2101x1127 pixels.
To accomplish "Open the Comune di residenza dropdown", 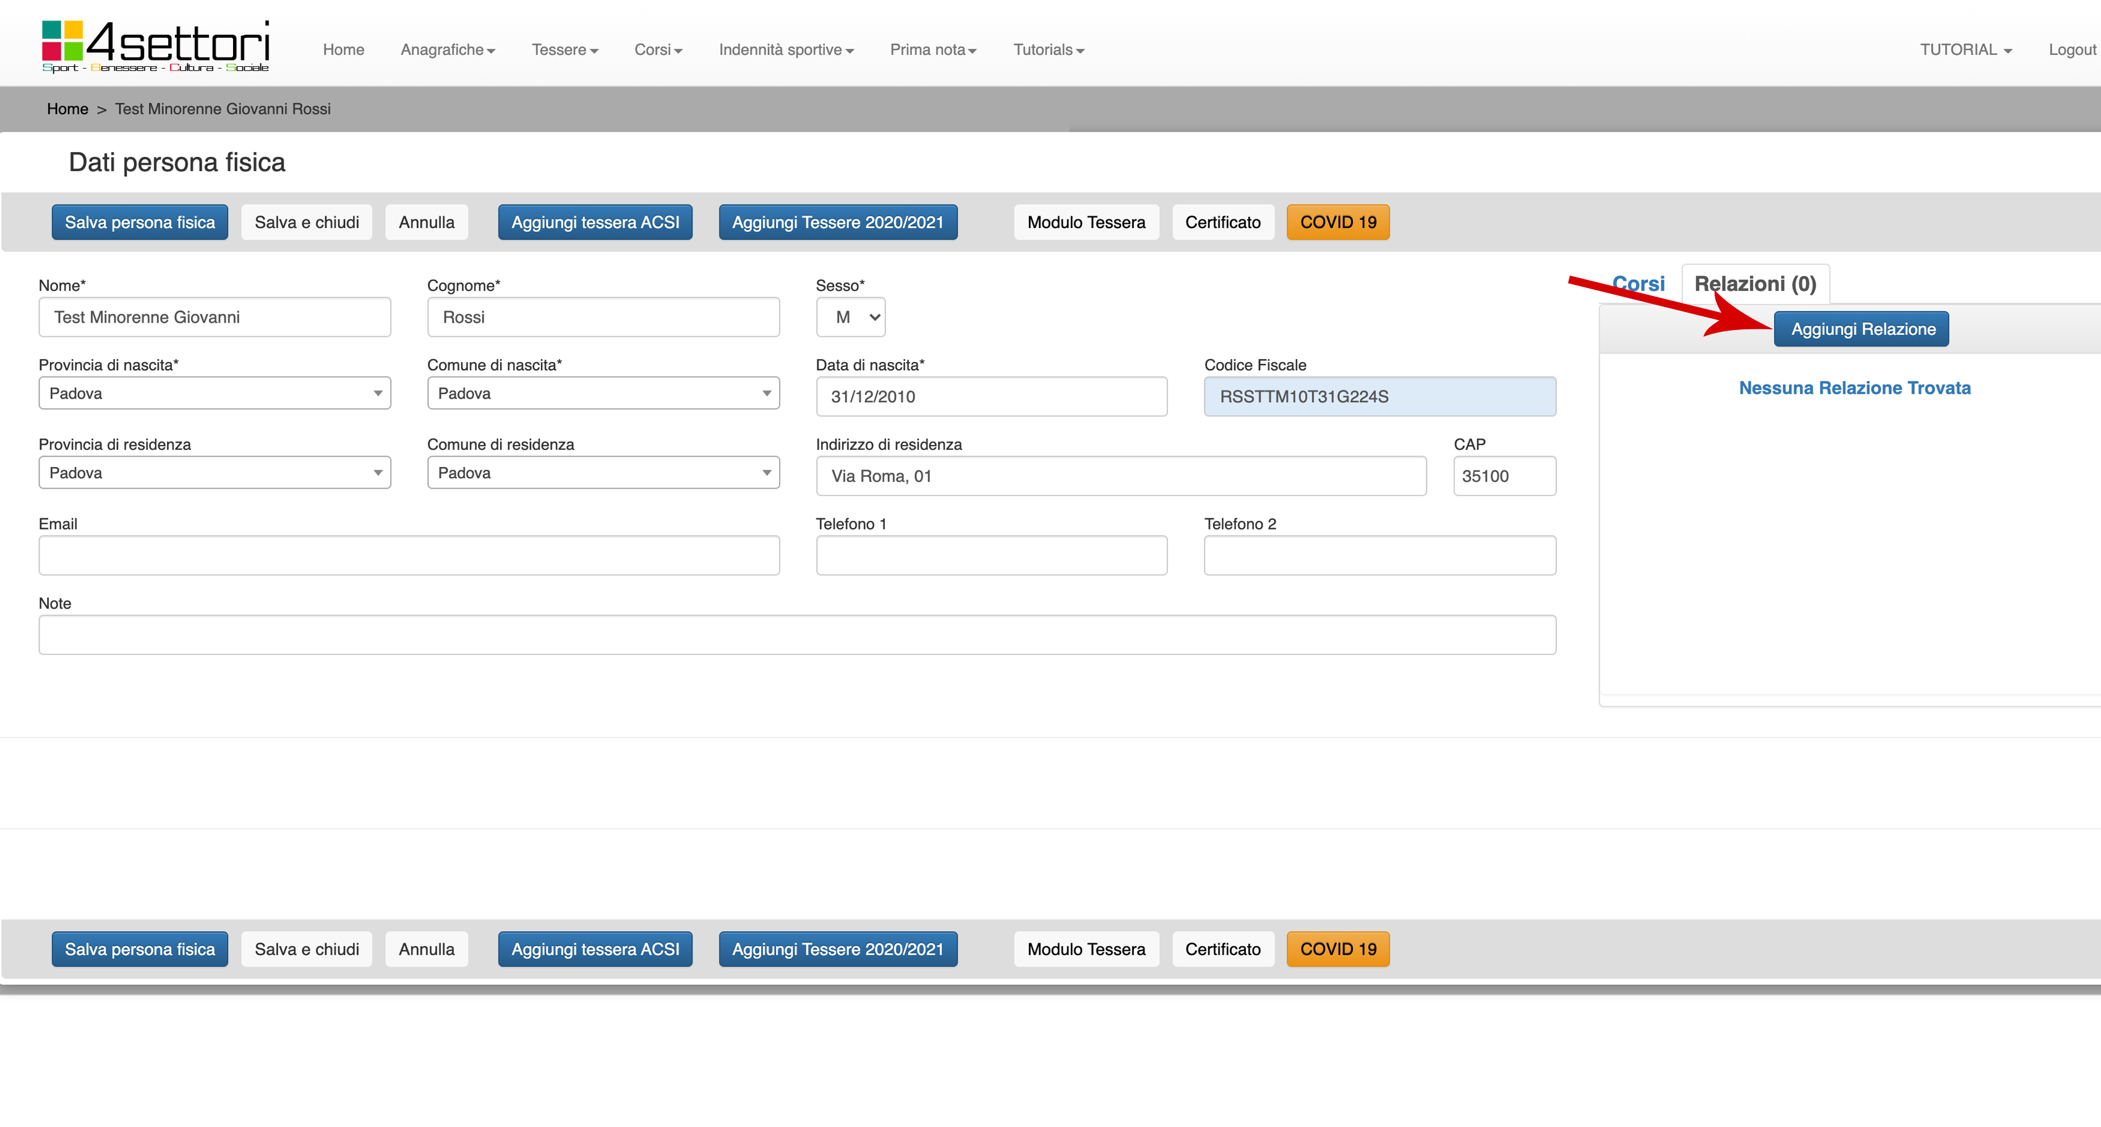I will (x=603, y=473).
